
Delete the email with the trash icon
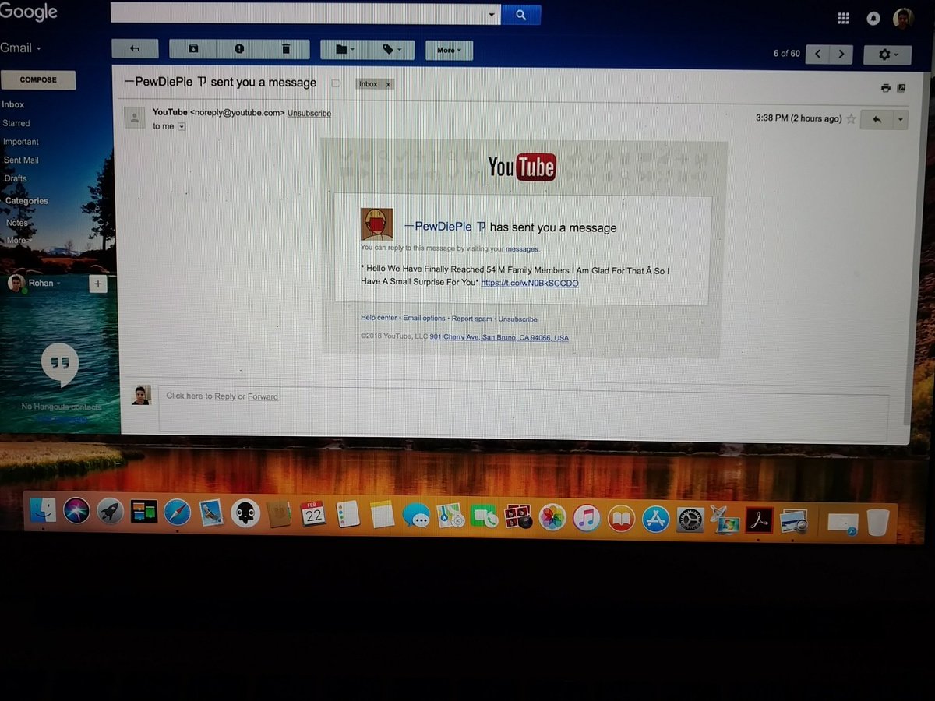click(286, 49)
